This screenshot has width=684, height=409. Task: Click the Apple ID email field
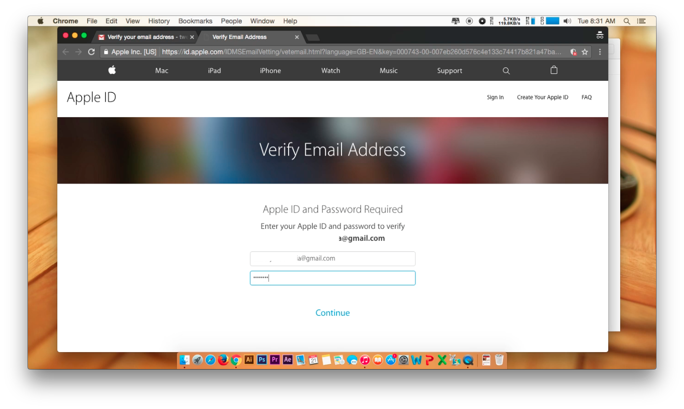333,258
